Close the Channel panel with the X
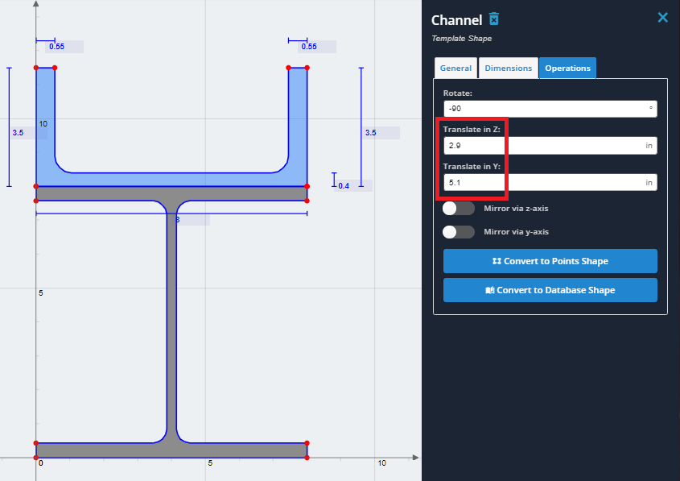This screenshot has height=481, width=680. [662, 18]
